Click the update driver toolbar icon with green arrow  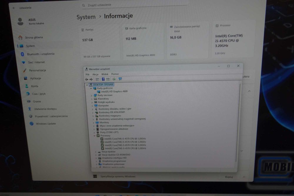coord(114,79)
